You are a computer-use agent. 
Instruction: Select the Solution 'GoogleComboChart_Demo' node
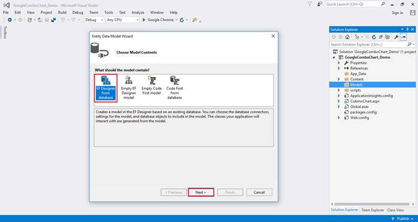(374, 52)
